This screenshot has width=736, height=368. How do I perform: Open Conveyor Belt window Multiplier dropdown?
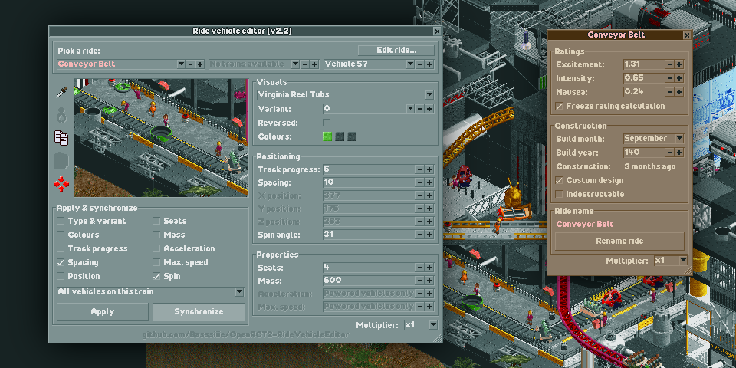pos(683,261)
